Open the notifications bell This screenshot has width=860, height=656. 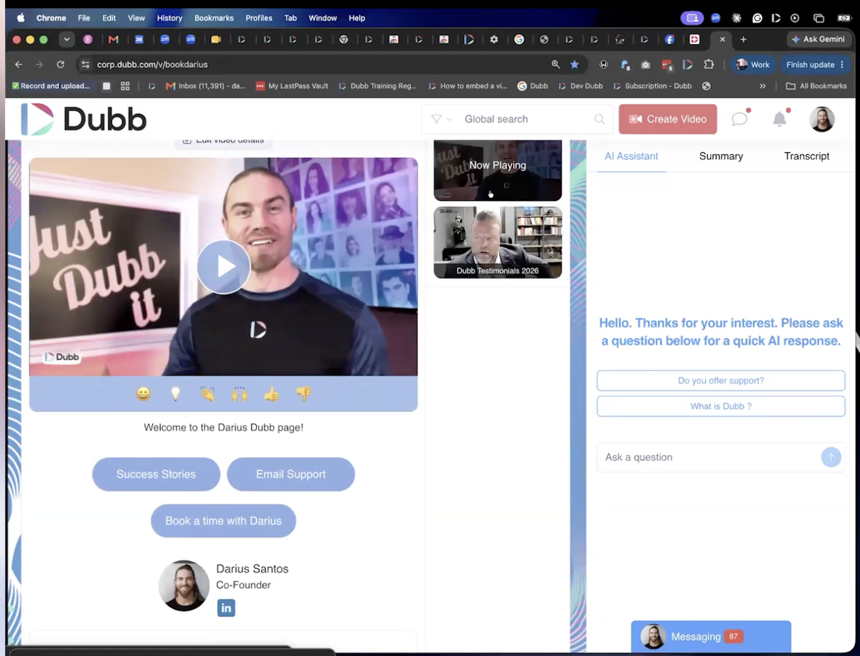tap(779, 118)
